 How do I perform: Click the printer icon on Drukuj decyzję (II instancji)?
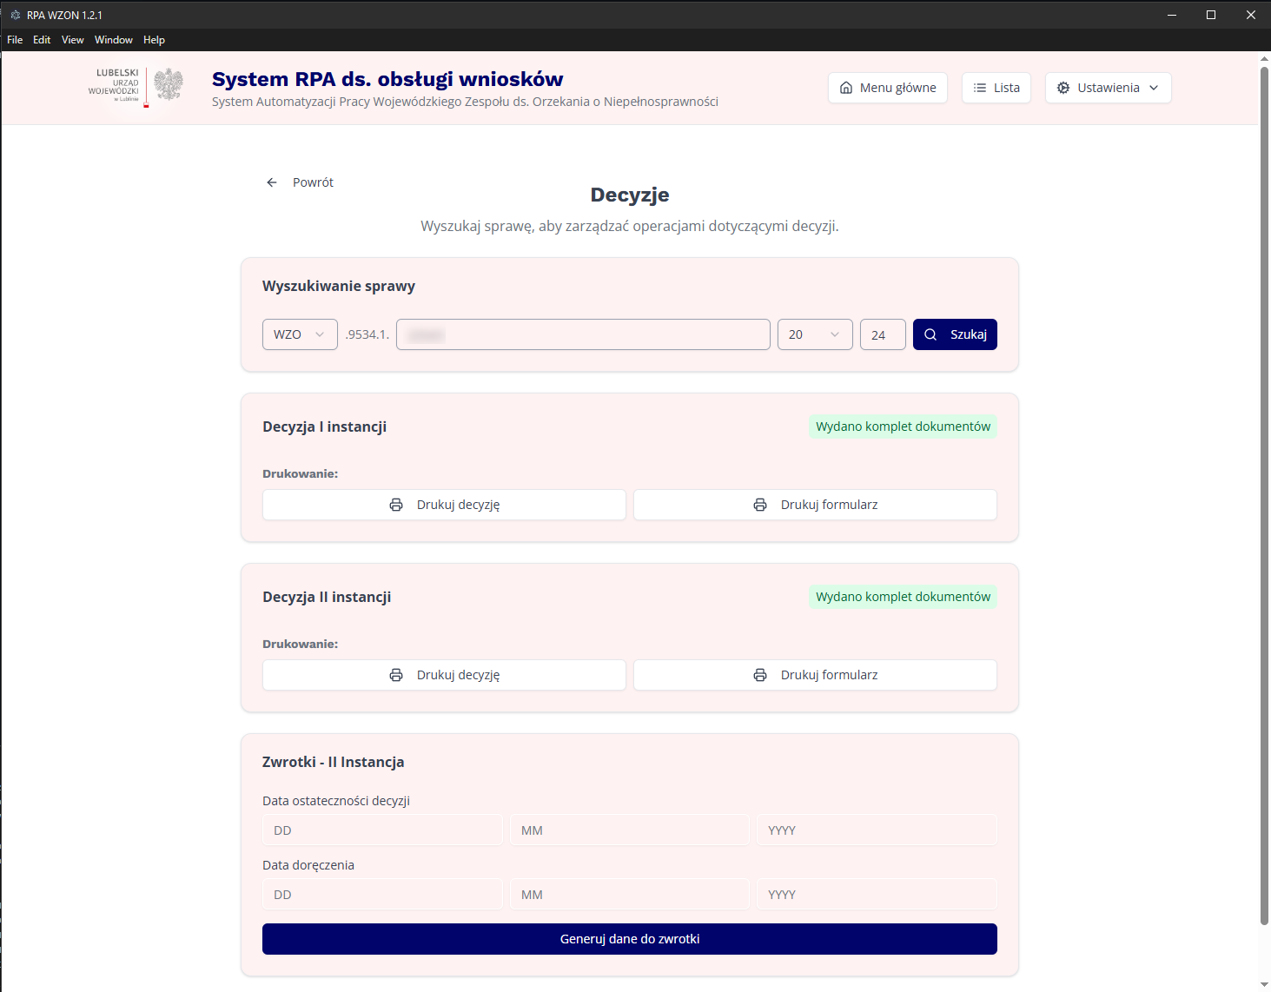tap(397, 675)
